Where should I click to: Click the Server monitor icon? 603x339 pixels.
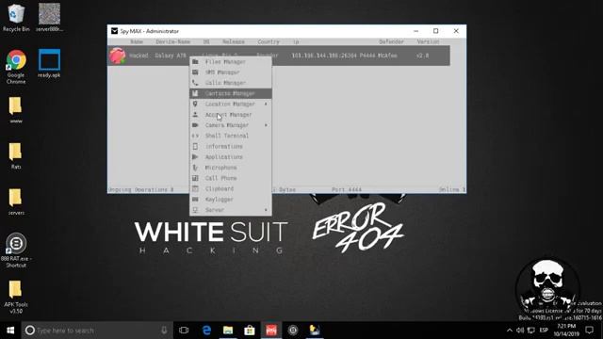click(x=195, y=210)
